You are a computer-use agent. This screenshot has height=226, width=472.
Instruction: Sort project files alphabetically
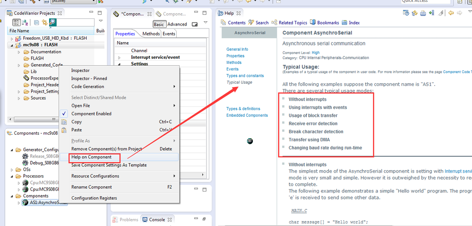(25, 22)
